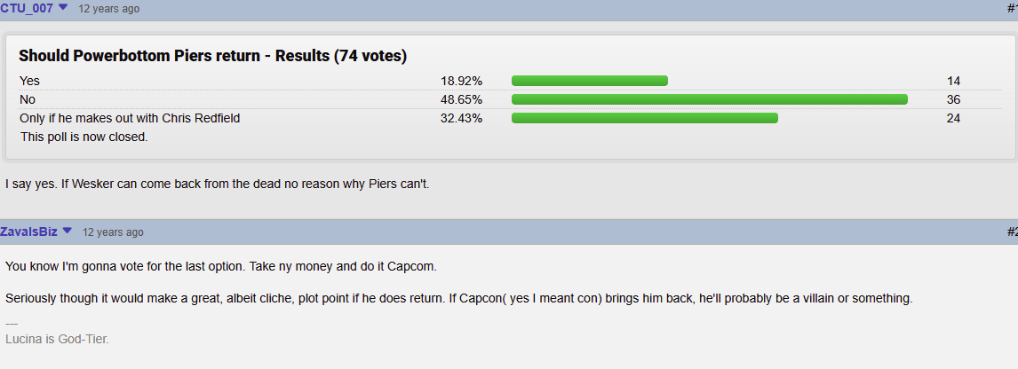
Task: Click the 48.65% percentage value
Action: pyautogui.click(x=461, y=100)
